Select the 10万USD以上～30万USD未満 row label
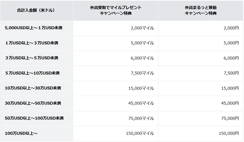 tap(33, 88)
